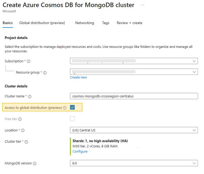Click info icon beside Resource group label
The height and width of the screenshot is (174, 204).
45,73
